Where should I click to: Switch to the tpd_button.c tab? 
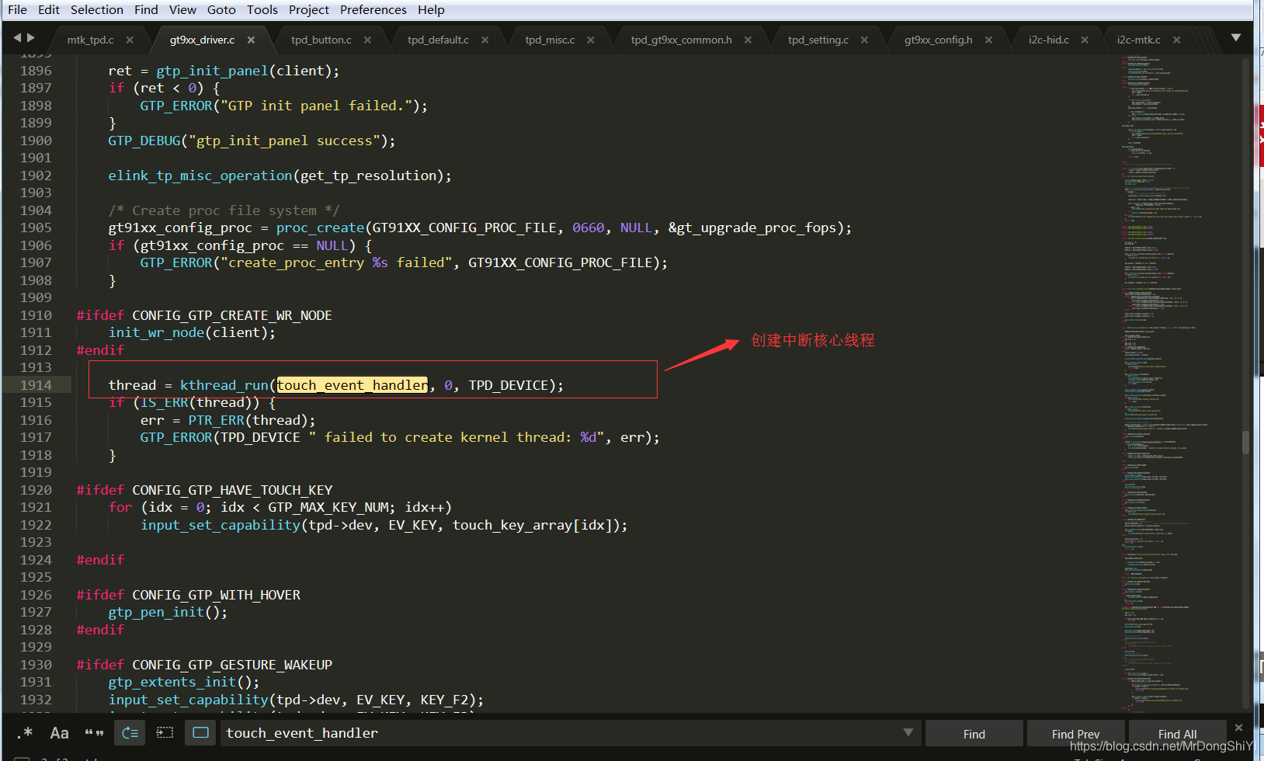coord(321,40)
